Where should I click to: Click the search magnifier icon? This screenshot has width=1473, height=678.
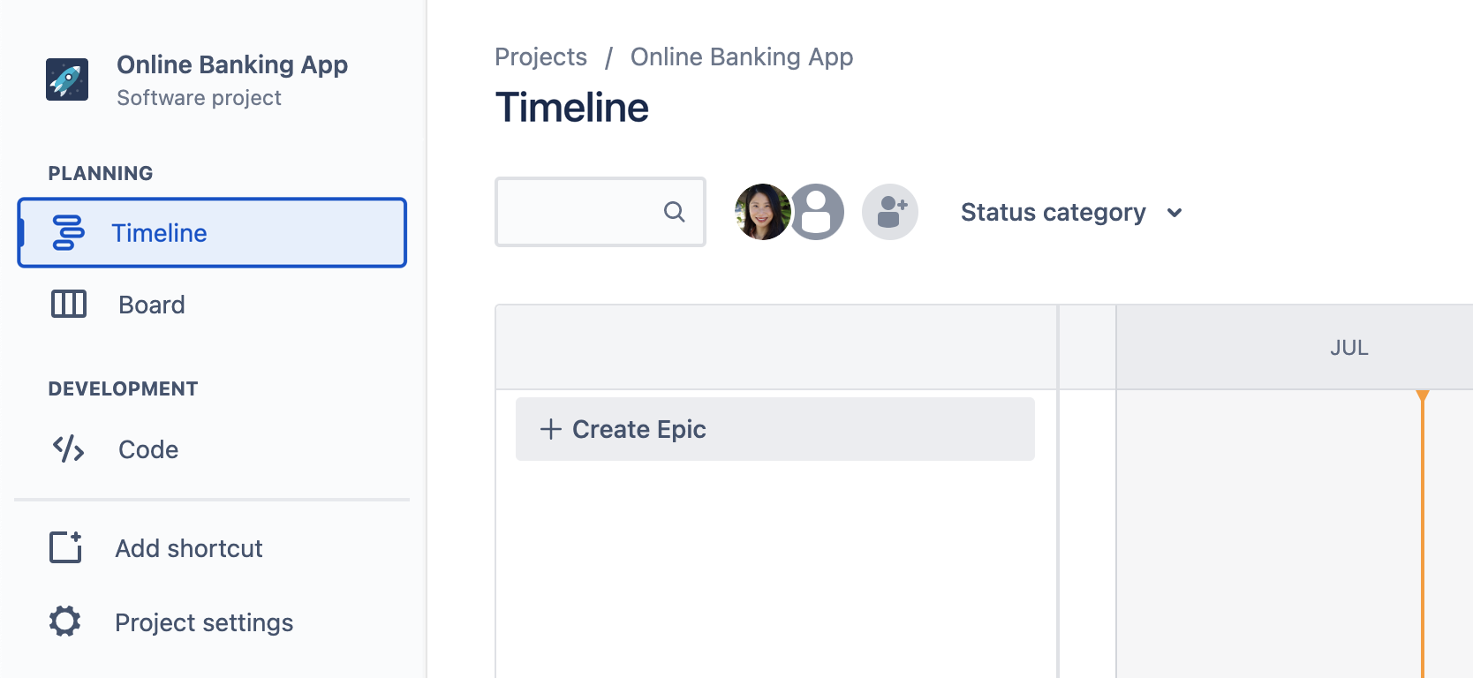point(674,212)
